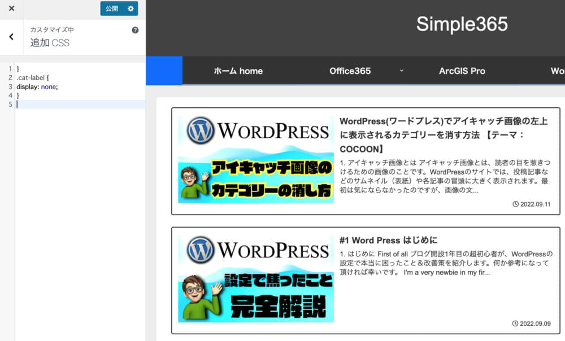The image size is (565, 341).
Task: Click the display: none; code line
Action: pyautogui.click(x=37, y=86)
